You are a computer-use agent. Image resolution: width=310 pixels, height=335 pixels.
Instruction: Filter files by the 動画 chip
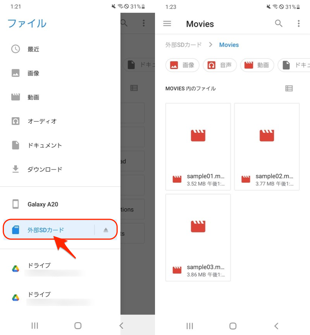tap(257, 65)
